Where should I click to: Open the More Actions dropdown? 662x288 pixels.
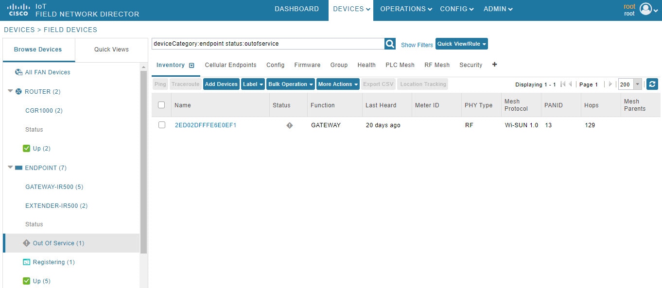[338, 84]
